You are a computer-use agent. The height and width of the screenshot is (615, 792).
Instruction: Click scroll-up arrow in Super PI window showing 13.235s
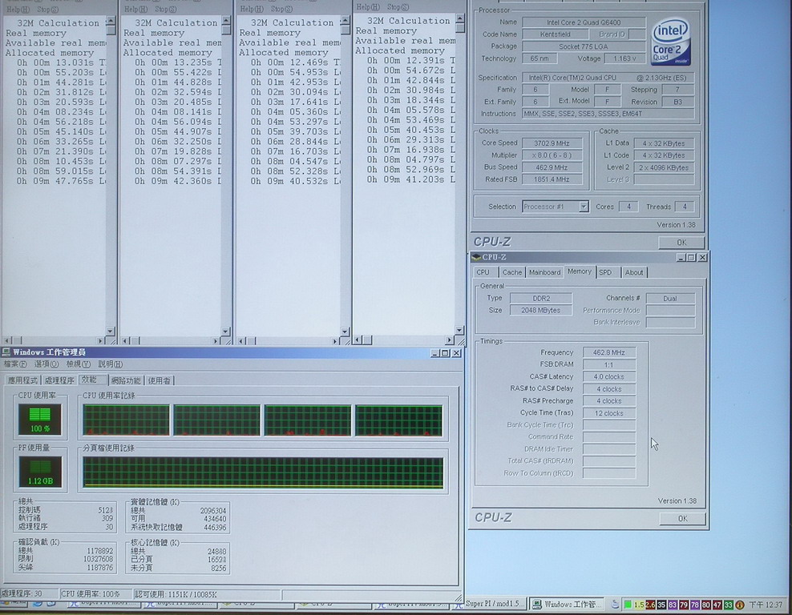click(x=226, y=21)
